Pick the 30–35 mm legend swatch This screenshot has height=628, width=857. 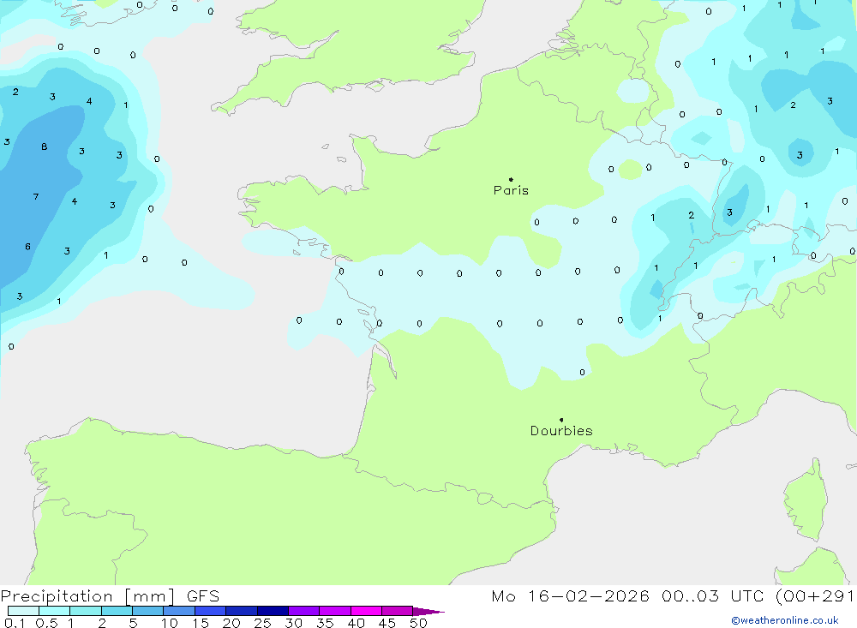point(304,611)
